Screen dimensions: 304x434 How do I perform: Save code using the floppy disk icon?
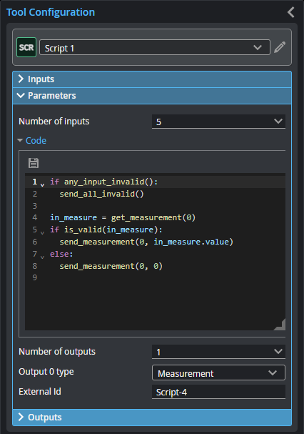pyautogui.click(x=34, y=163)
